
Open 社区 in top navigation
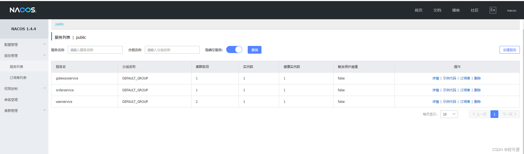click(x=474, y=10)
